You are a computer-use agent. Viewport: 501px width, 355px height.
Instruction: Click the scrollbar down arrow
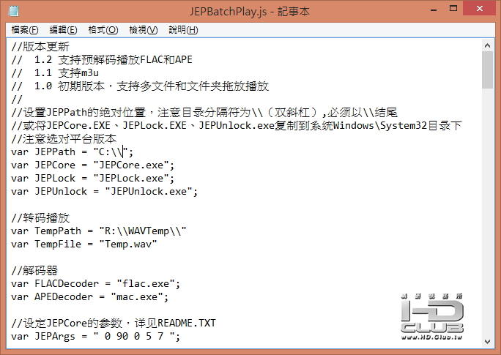pyautogui.click(x=487, y=342)
